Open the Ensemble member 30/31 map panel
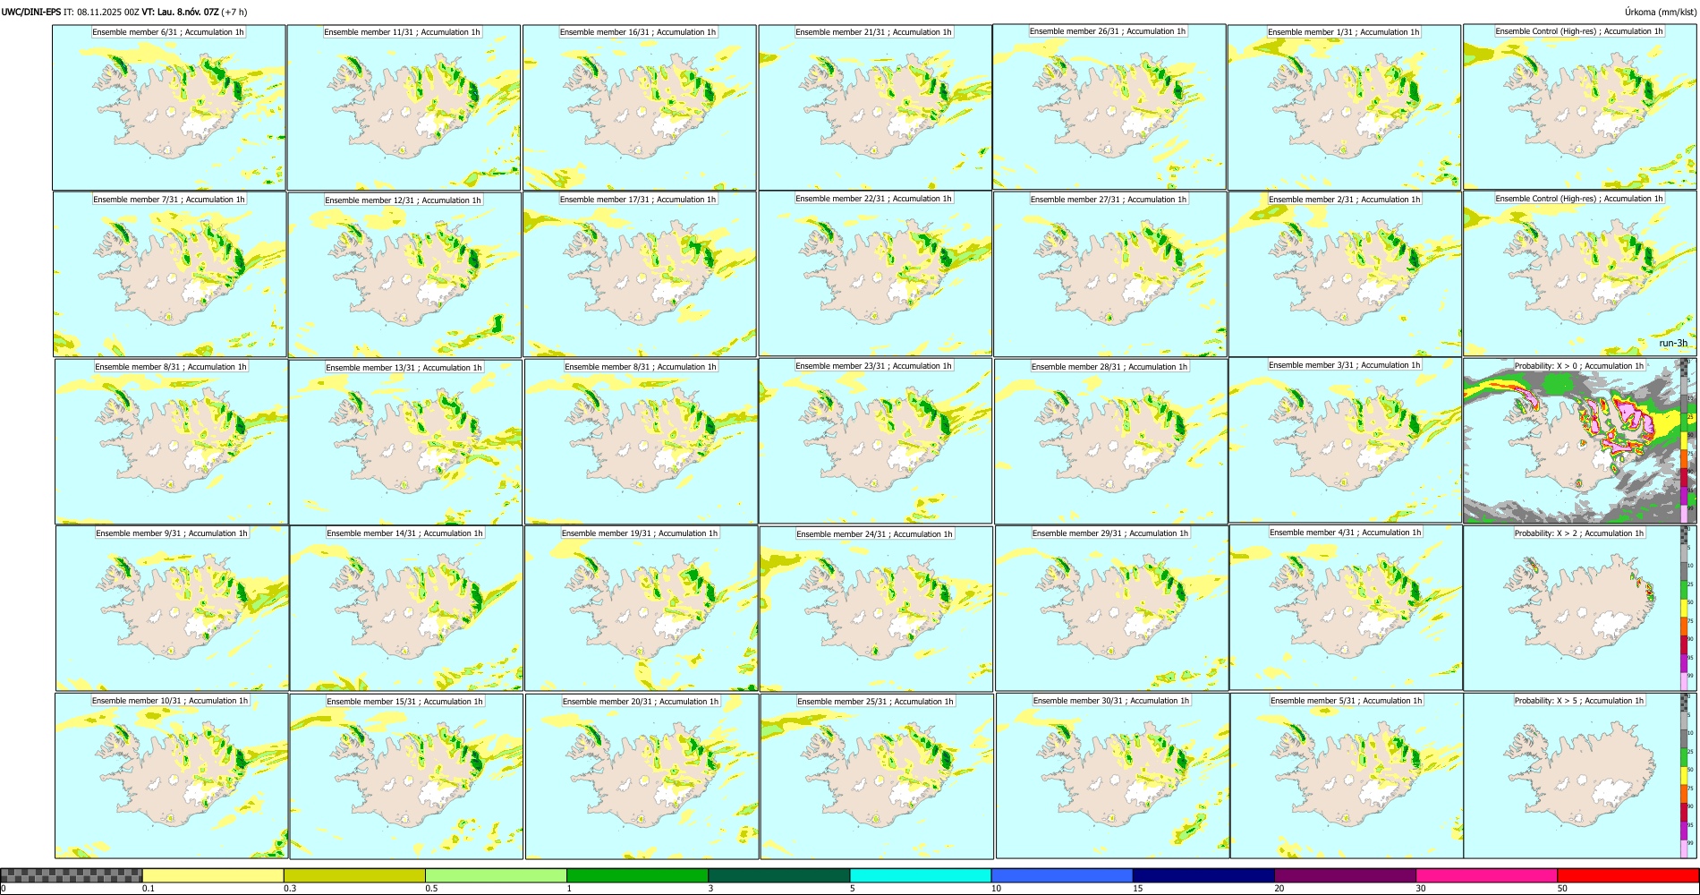1700x895 pixels. tap(1112, 775)
